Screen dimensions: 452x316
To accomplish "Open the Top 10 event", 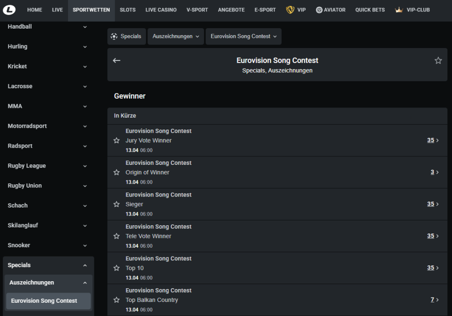I will (x=277, y=268).
